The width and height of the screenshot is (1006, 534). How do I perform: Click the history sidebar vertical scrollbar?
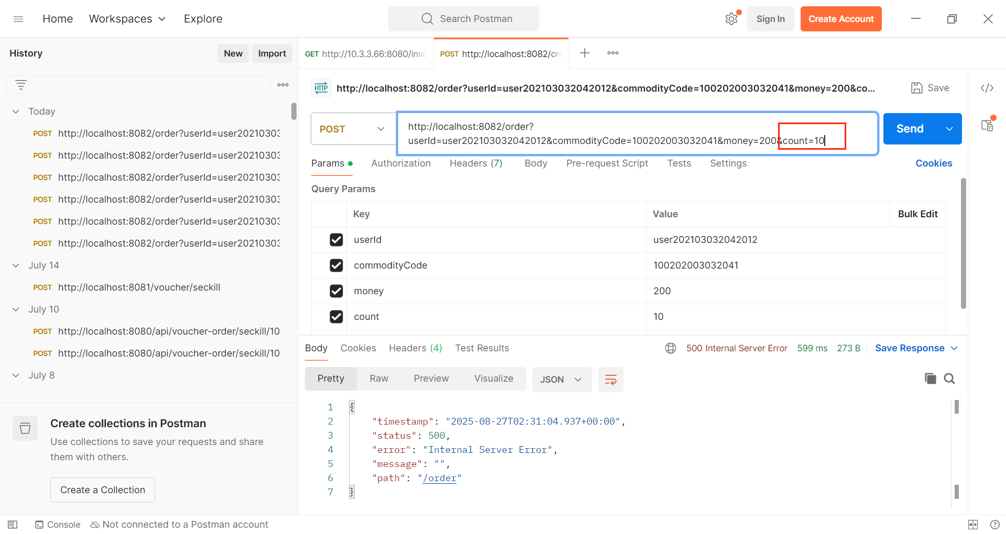coord(293,111)
